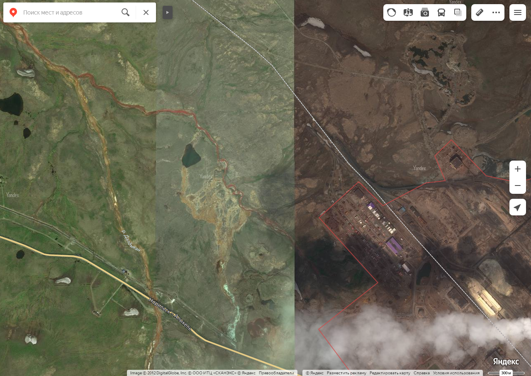531x376 pixels.
Task: Click the red Yandex Maps pin logo
Action: pos(13,12)
